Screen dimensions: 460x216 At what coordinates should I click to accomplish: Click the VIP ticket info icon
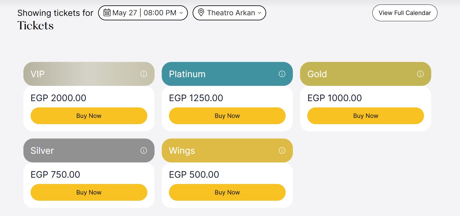(x=144, y=74)
